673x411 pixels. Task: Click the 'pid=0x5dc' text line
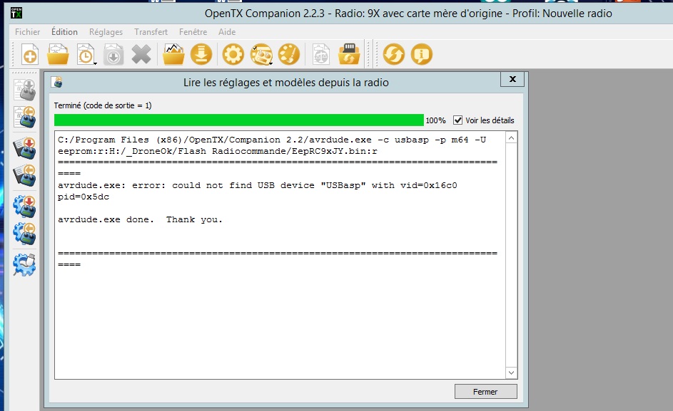pos(84,197)
